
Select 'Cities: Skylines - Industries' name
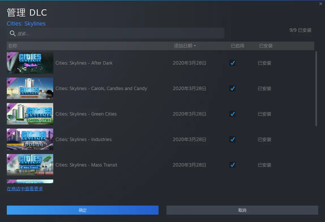pos(84,139)
